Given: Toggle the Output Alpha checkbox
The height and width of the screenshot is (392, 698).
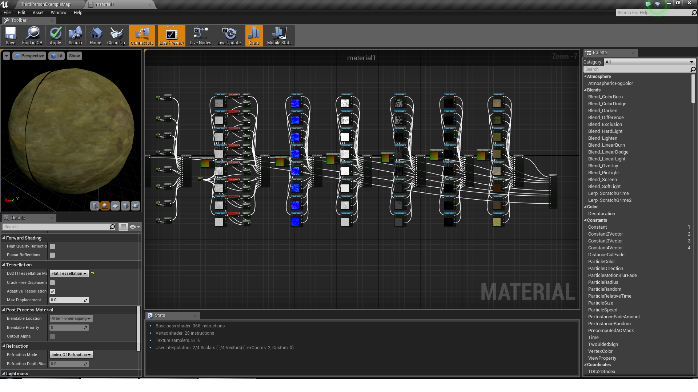Looking at the screenshot, I should [x=52, y=336].
